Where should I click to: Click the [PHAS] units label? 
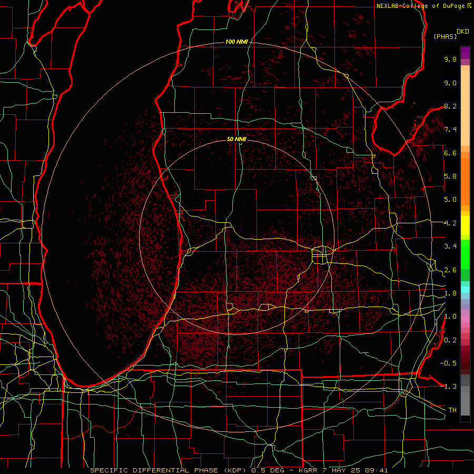pos(445,36)
